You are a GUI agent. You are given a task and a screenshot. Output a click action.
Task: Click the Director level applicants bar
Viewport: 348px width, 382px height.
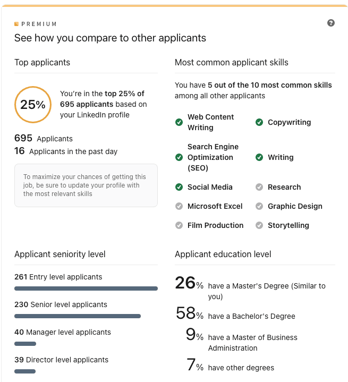(x=25, y=371)
